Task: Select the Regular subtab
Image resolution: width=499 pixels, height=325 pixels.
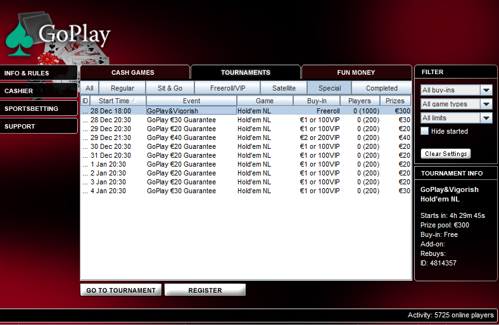Action: [x=122, y=88]
